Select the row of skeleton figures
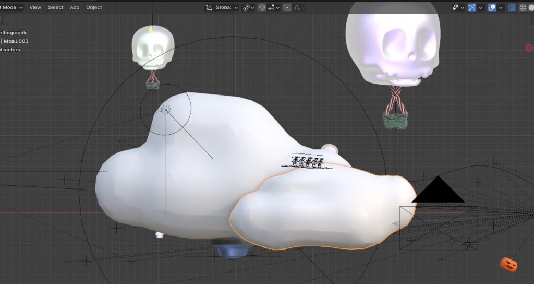The height and width of the screenshot is (284, 534). tap(308, 161)
